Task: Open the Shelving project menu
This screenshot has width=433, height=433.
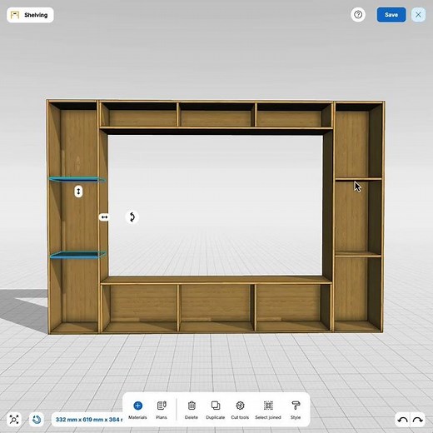Action: click(30, 15)
